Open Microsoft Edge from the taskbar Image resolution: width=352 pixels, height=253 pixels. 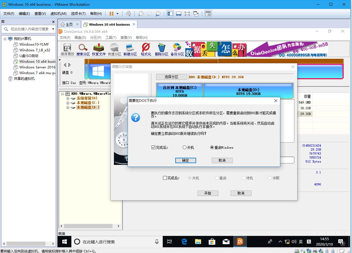(184, 241)
